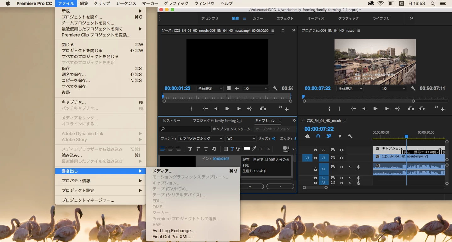Toggle V2 sync lock
Viewport: 452px width, 242px height.
(x=333, y=150)
